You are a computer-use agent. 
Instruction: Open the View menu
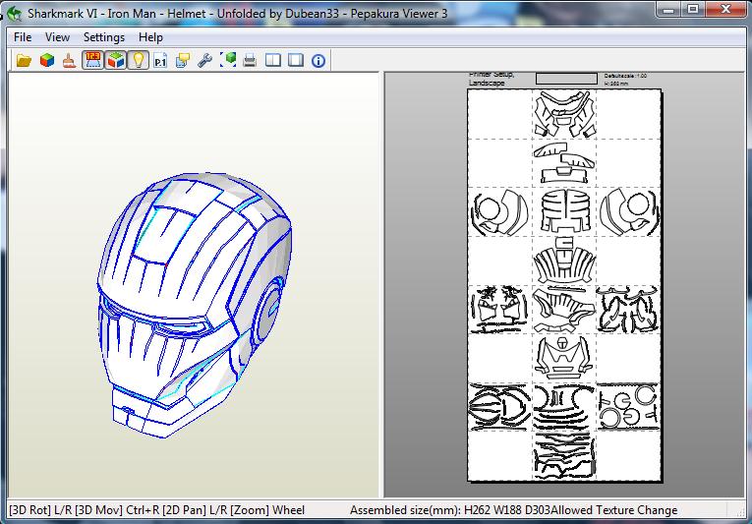[x=58, y=37]
